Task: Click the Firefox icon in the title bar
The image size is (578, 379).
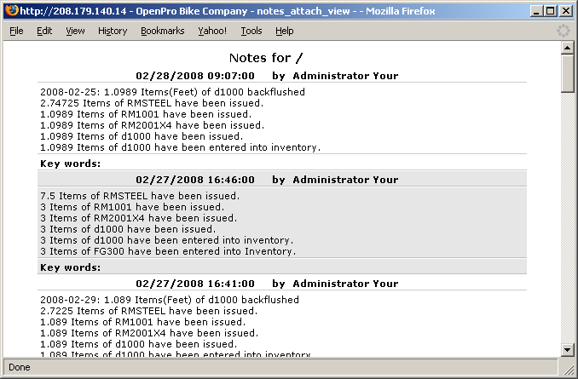Action: pos(10,11)
